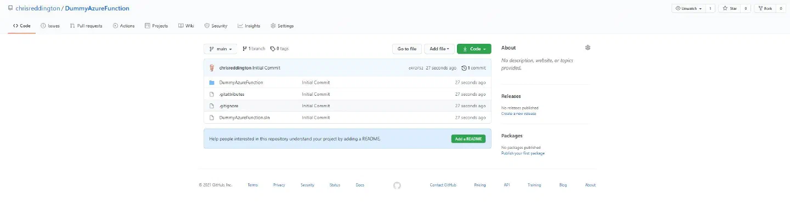The height and width of the screenshot is (209, 790).
Task: Open the latest Initial Commit message link
Action: tap(266, 68)
